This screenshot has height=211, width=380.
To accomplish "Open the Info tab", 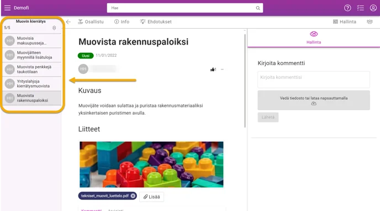I will click(x=122, y=21).
